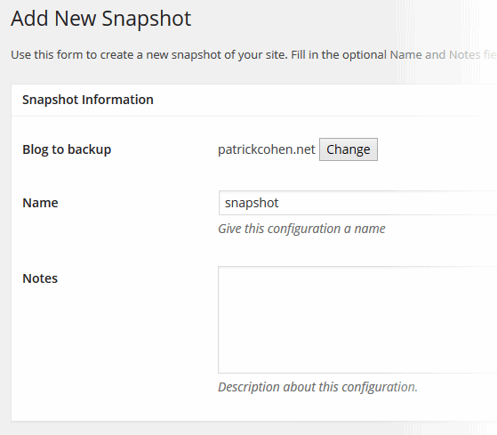The width and height of the screenshot is (497, 435).
Task: Click the 'Blog to backup' field label
Action: click(67, 149)
